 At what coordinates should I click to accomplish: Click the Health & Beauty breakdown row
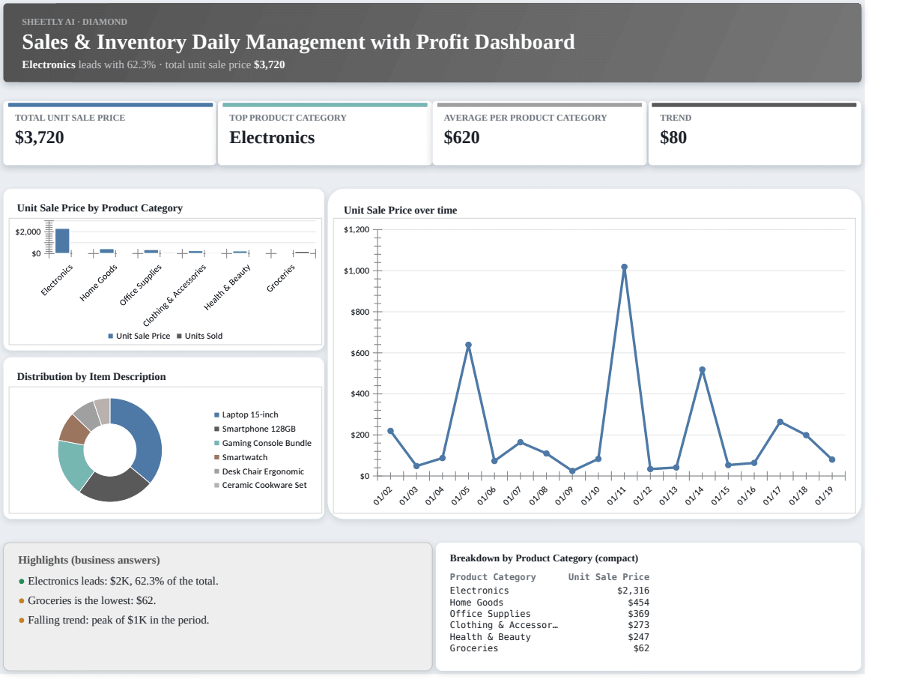[549, 637]
